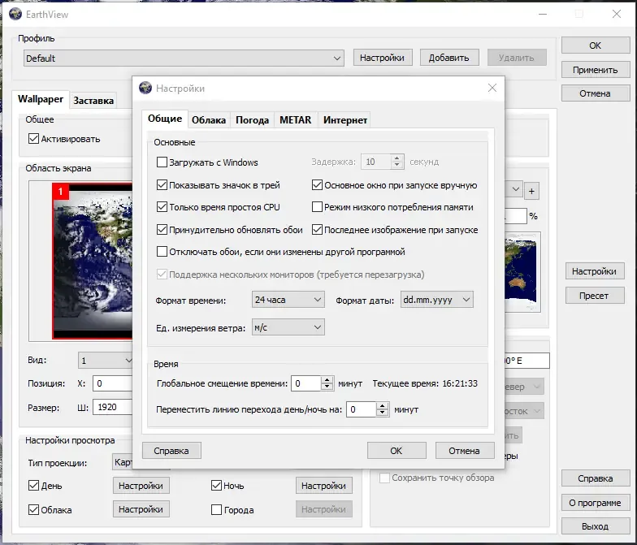Click Отмена in main EarthView window

click(x=596, y=93)
